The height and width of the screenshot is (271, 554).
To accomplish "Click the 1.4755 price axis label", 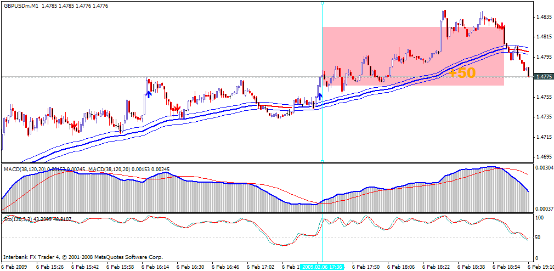I will click(544, 97).
